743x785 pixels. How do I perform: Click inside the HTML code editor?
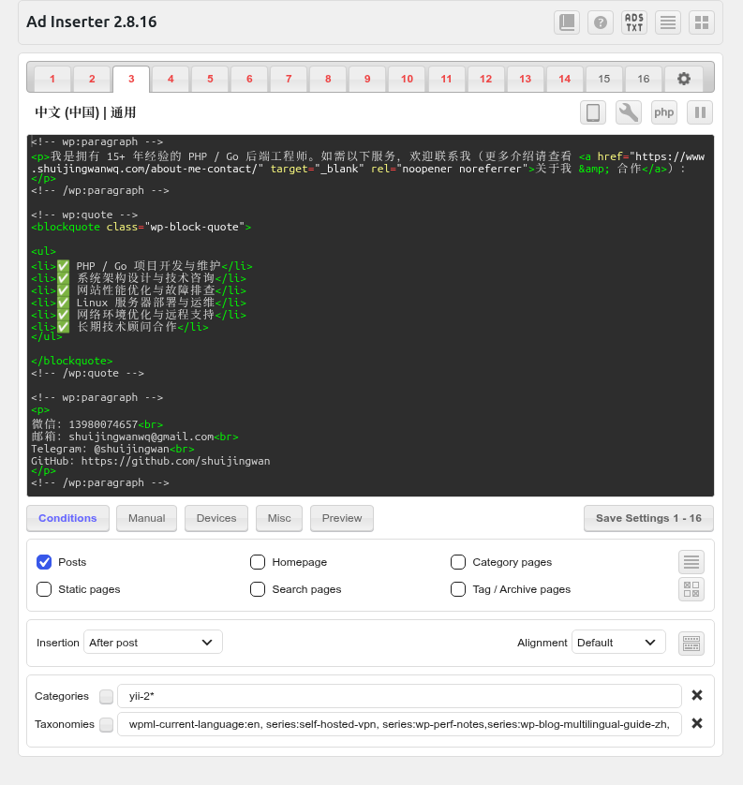(x=370, y=316)
